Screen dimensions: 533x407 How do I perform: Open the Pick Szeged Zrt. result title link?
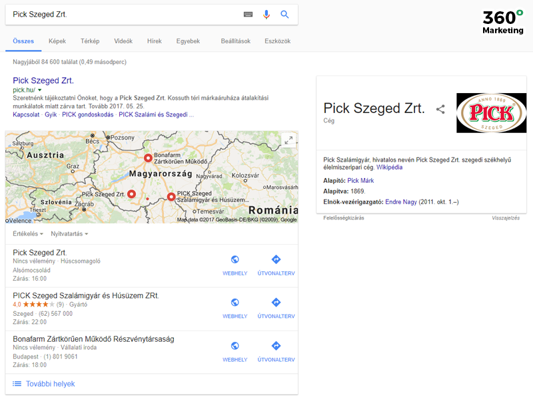[x=43, y=80]
